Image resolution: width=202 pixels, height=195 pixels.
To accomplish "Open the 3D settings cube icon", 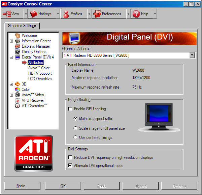I will coord(18,84).
